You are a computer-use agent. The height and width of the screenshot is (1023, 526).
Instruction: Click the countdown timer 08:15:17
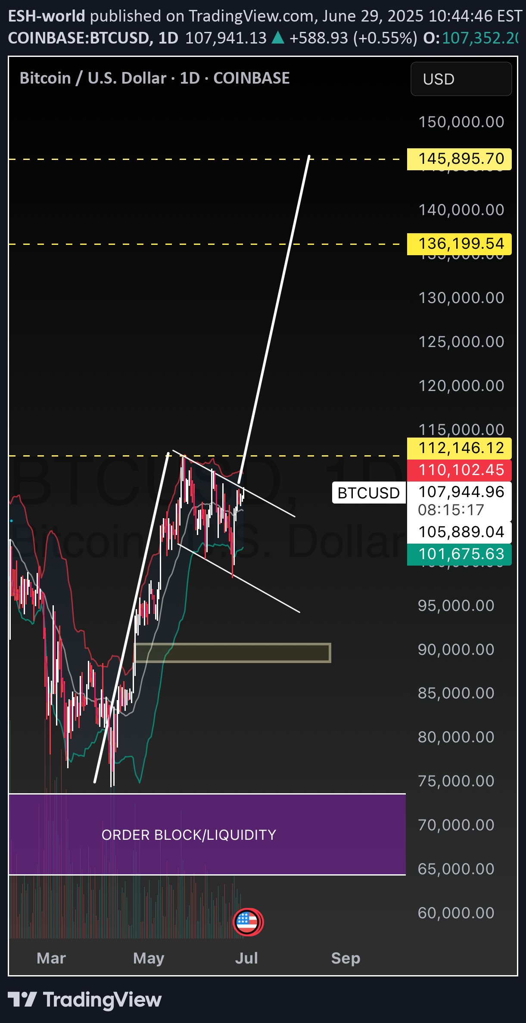[451, 510]
